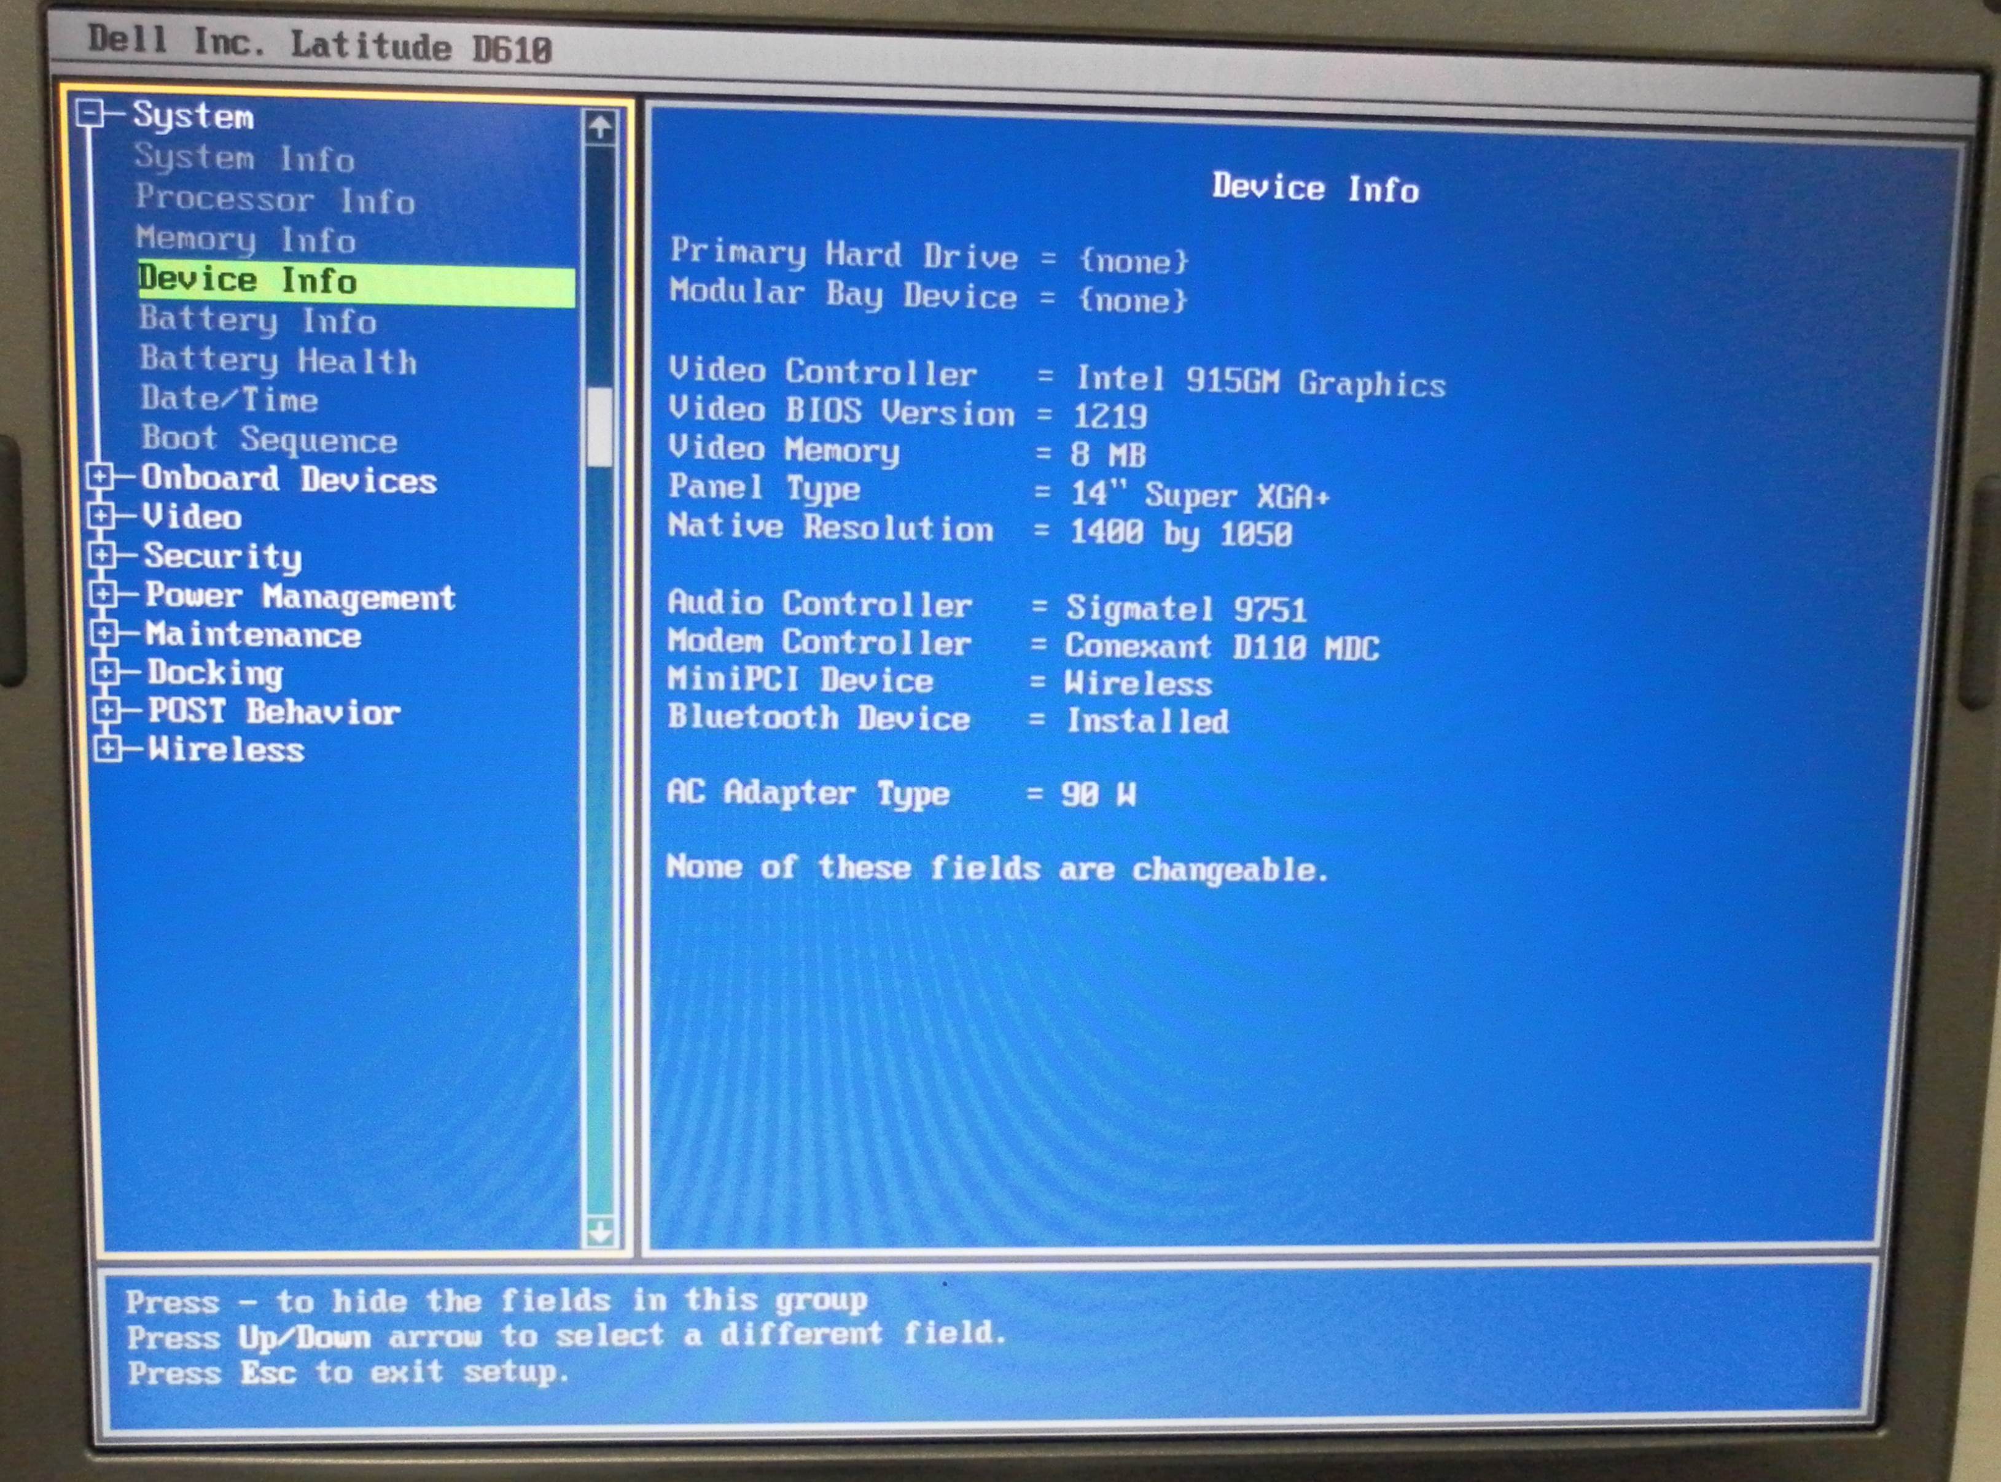Click the scrollbar down arrow

coord(600,1232)
